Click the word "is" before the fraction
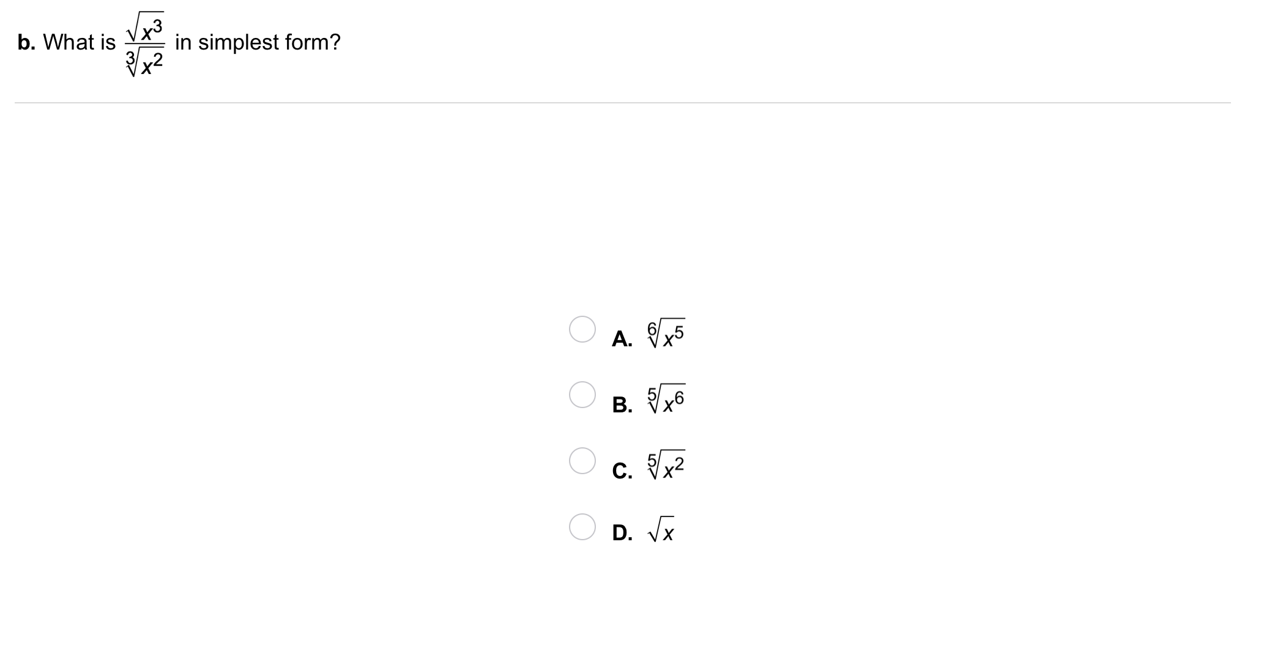1264x651 pixels. click(x=107, y=42)
